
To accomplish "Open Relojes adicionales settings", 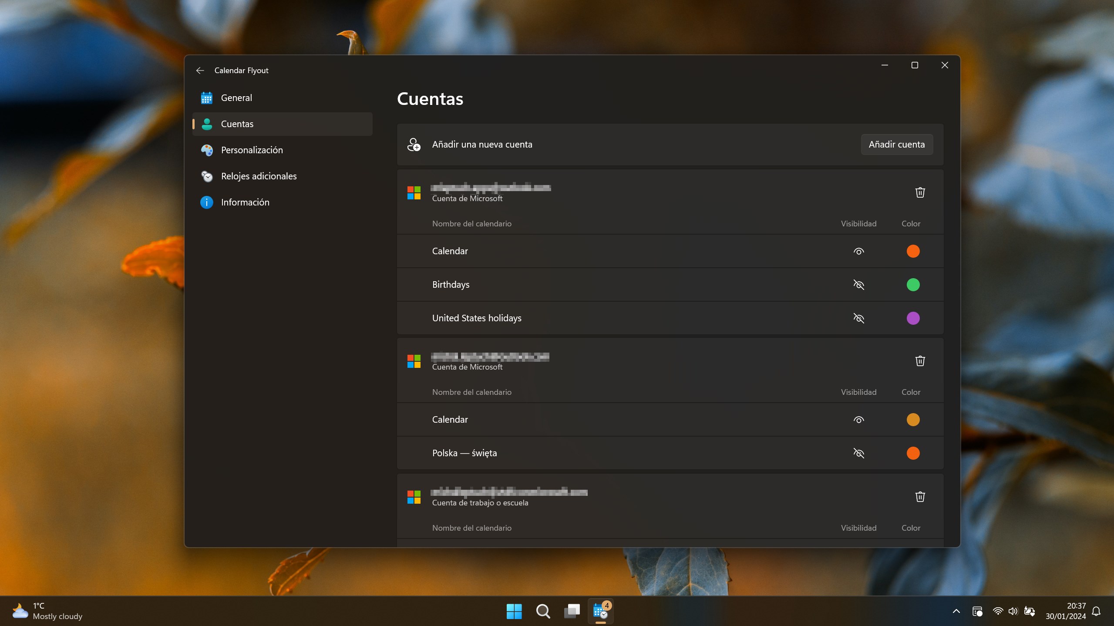I will (282, 176).
